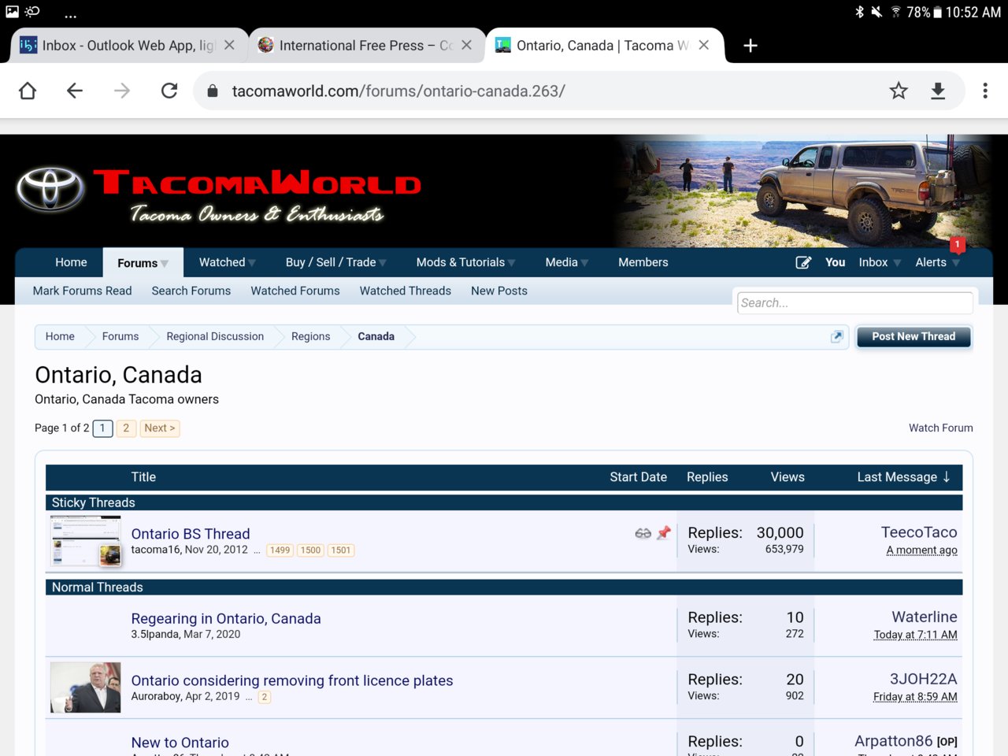Screen dimensions: 1008x756
Task: Click the glasses watched icon on Ontario BS Thread
Action: click(x=643, y=533)
